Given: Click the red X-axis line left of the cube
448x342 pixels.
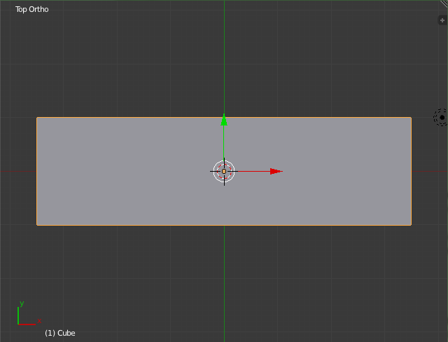Looking at the screenshot, I should click(x=17, y=171).
